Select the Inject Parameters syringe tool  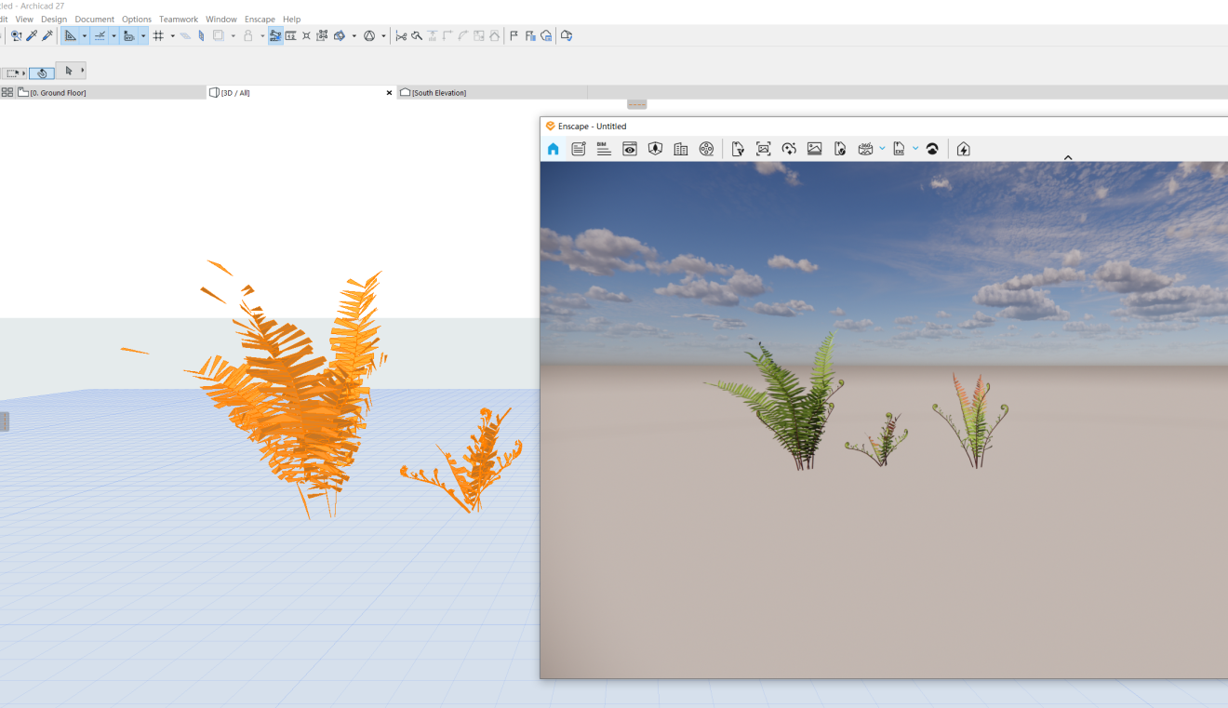coord(47,35)
